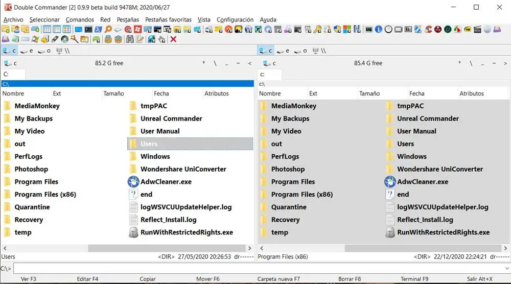Click the folder with user icon
Screen dimensions: 511x284
[15, 29]
